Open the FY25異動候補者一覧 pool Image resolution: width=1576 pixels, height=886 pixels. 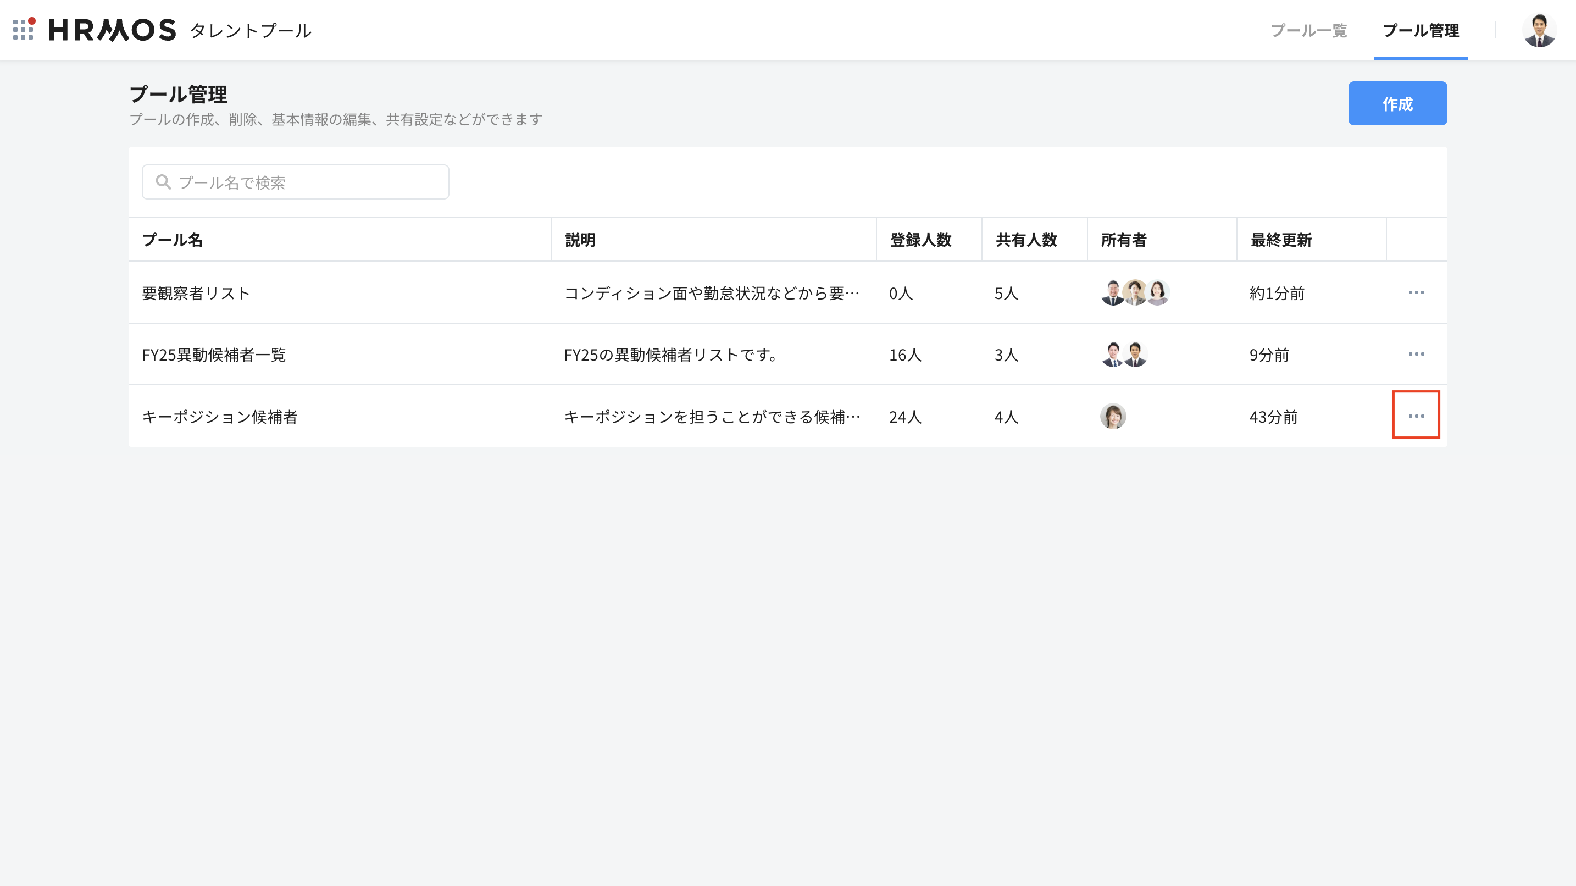[214, 355]
